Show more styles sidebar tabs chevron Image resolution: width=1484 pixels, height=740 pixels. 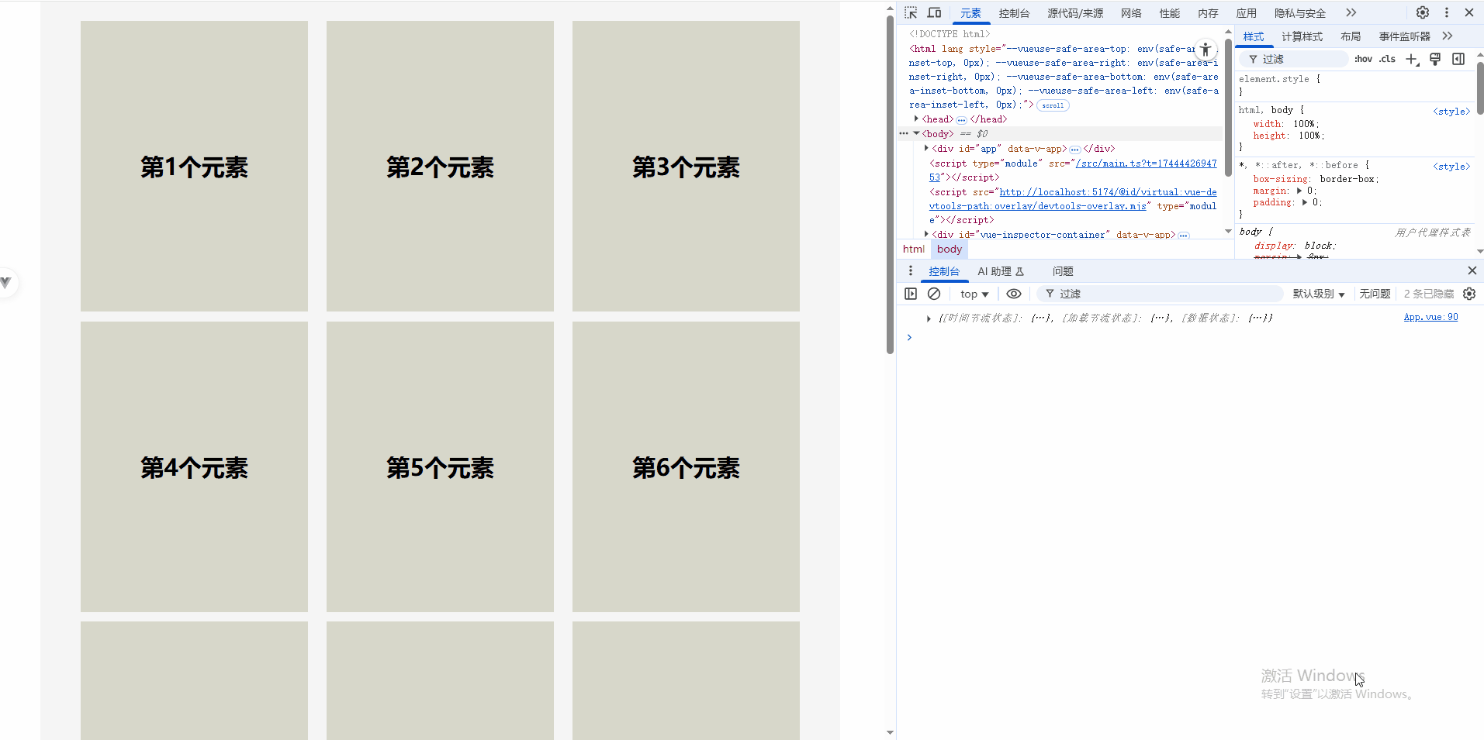pos(1448,36)
